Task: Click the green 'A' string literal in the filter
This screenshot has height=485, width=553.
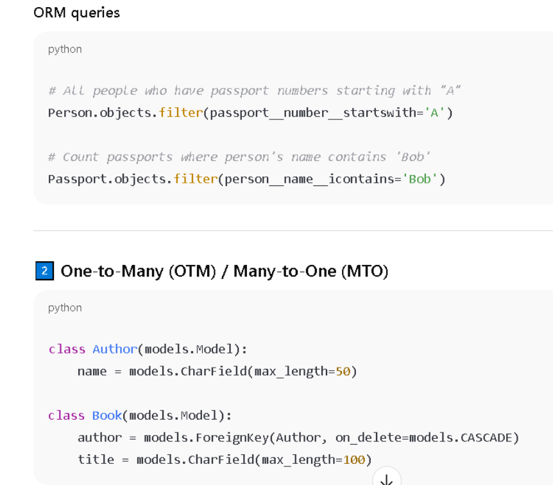Action: (x=435, y=113)
